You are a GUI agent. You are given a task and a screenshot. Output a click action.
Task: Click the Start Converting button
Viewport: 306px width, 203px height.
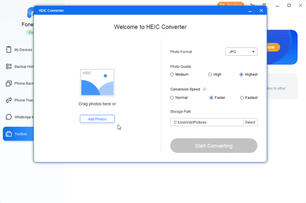pos(214,146)
